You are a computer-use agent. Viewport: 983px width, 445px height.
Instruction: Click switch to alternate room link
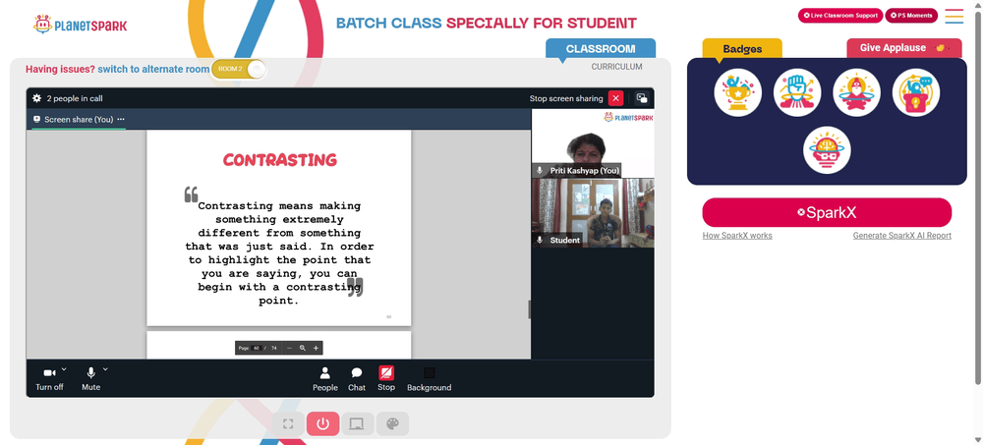153,69
